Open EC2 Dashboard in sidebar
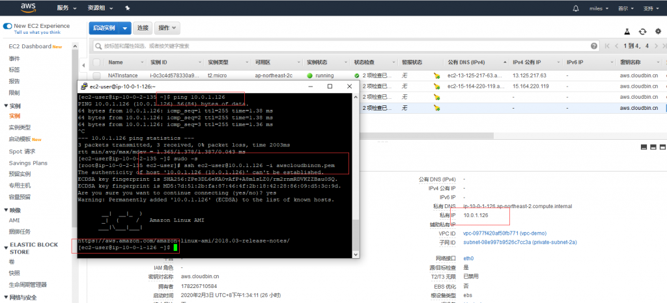This screenshot has height=303, width=667. [30, 46]
